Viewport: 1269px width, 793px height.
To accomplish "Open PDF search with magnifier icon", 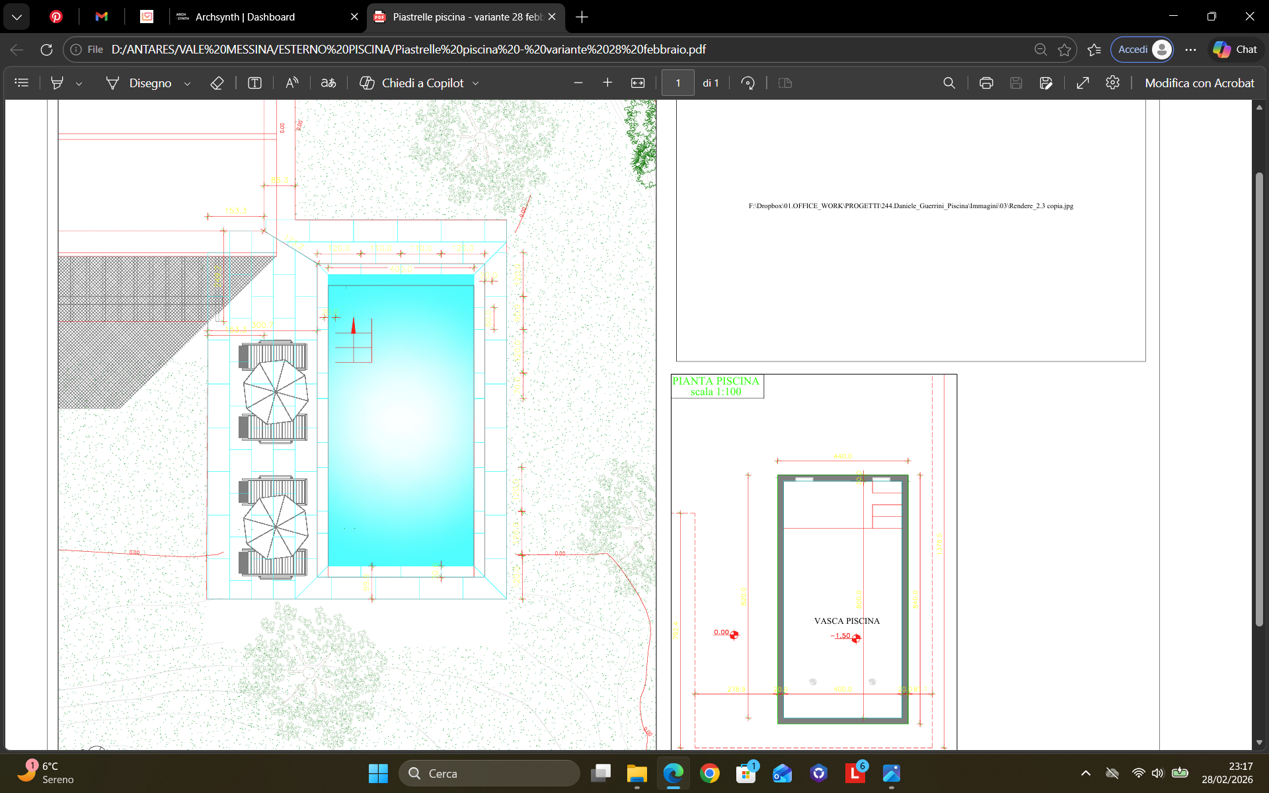I will [949, 83].
